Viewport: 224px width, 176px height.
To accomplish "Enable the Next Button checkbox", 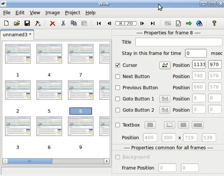I will (x=118, y=76).
